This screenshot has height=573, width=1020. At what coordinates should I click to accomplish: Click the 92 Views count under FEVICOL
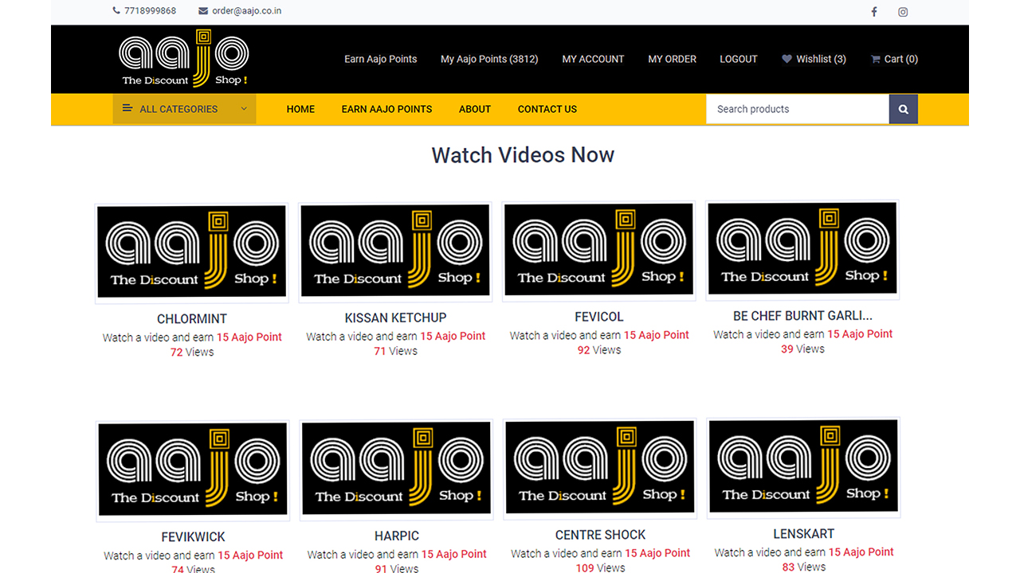tap(599, 350)
